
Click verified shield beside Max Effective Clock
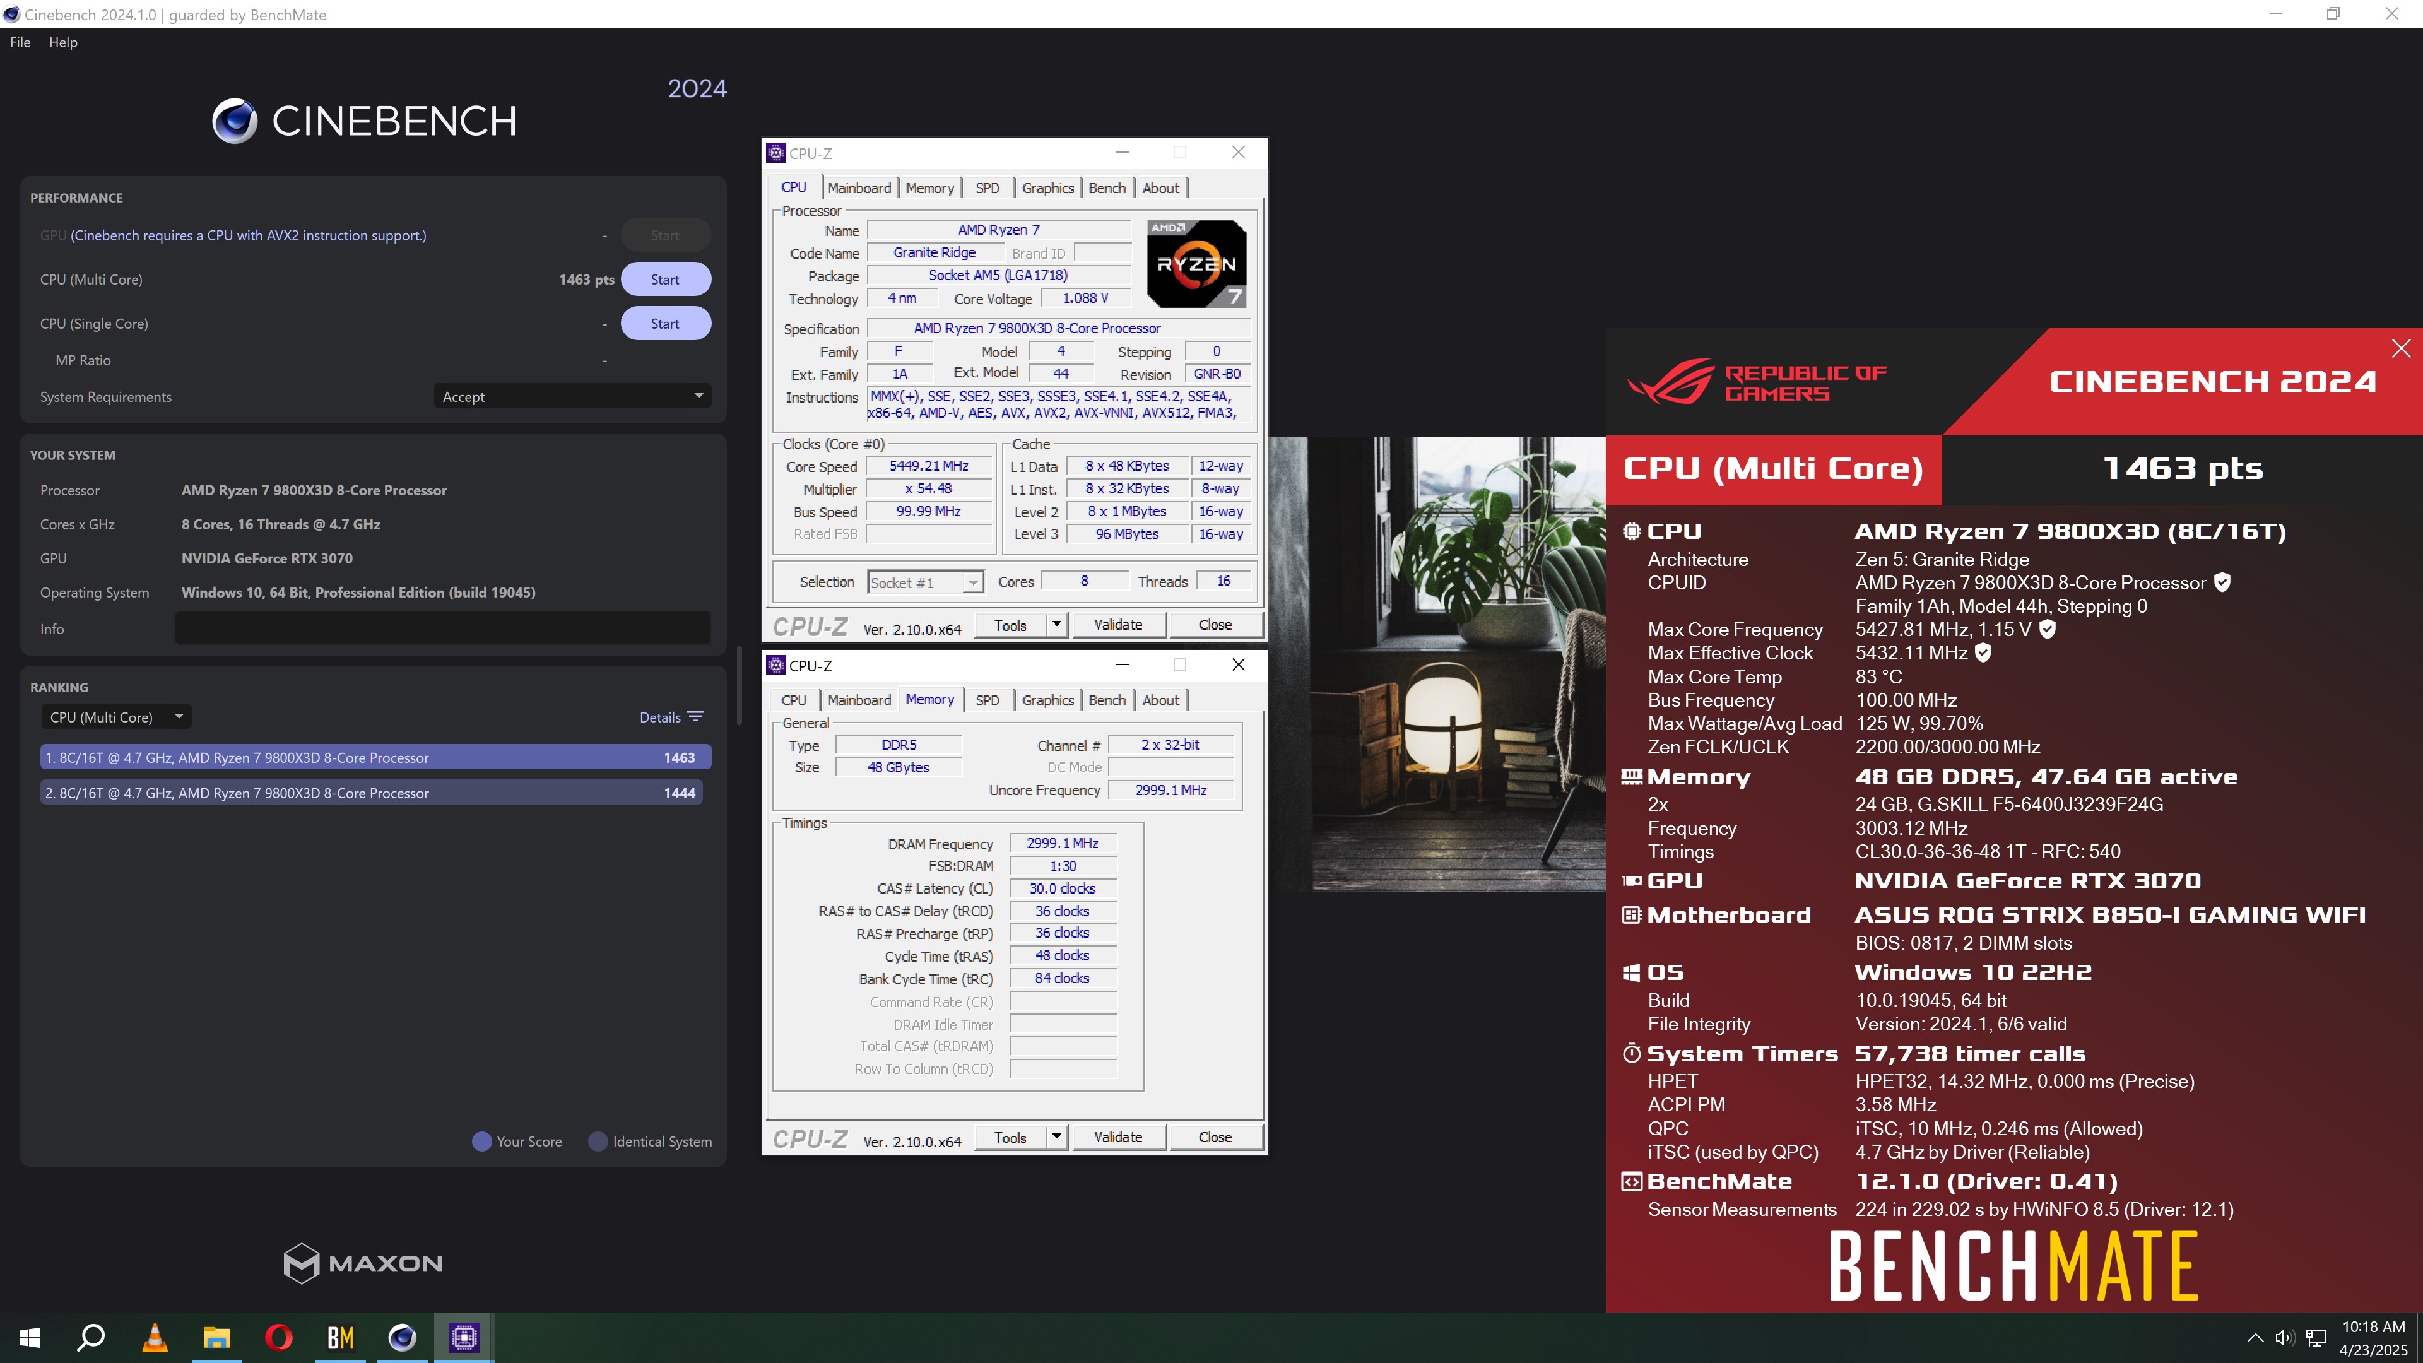point(1983,652)
